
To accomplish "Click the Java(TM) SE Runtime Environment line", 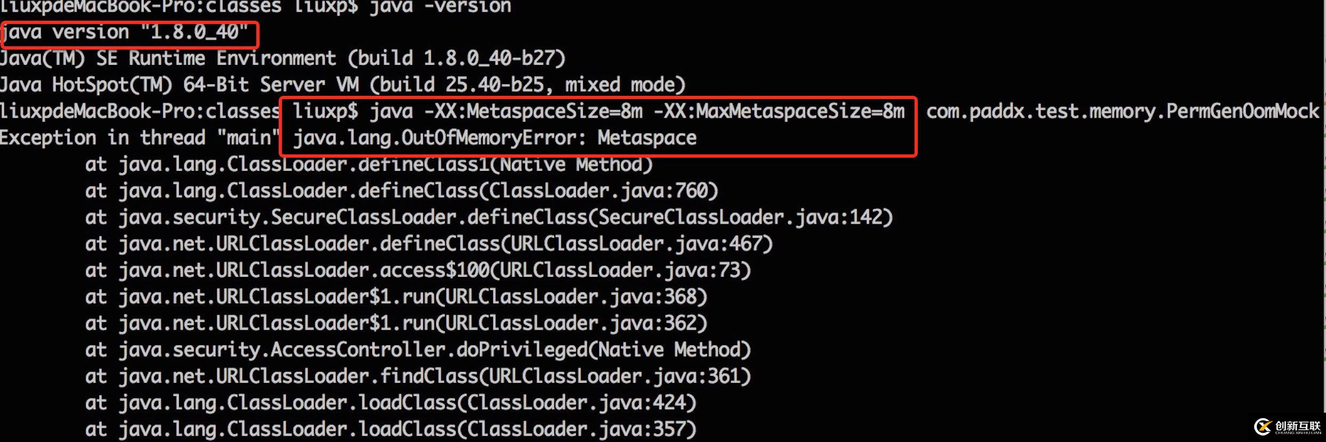I will (x=282, y=58).
